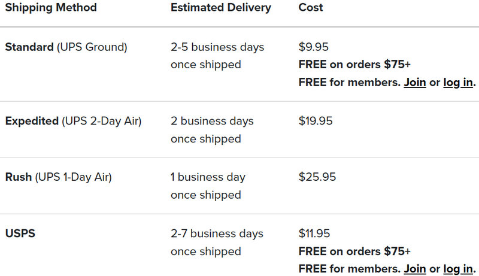This screenshot has height=276, width=479.
Task: Click the $25.95 Rush shipping cost
Action: point(317,177)
